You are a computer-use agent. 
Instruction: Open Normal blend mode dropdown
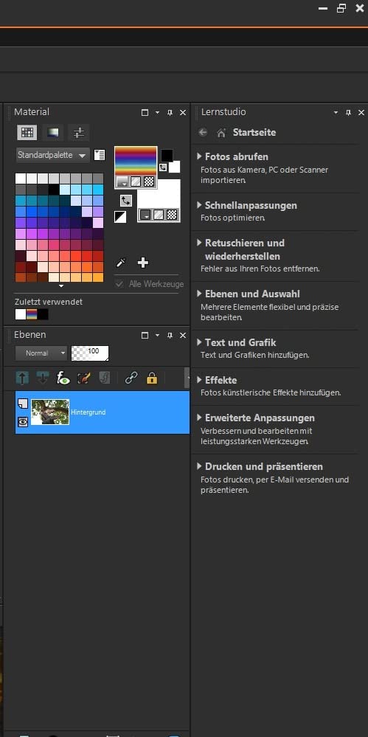click(41, 353)
